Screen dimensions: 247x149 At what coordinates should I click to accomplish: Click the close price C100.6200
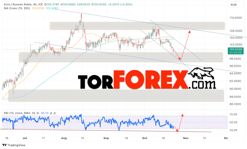coord(99,5)
